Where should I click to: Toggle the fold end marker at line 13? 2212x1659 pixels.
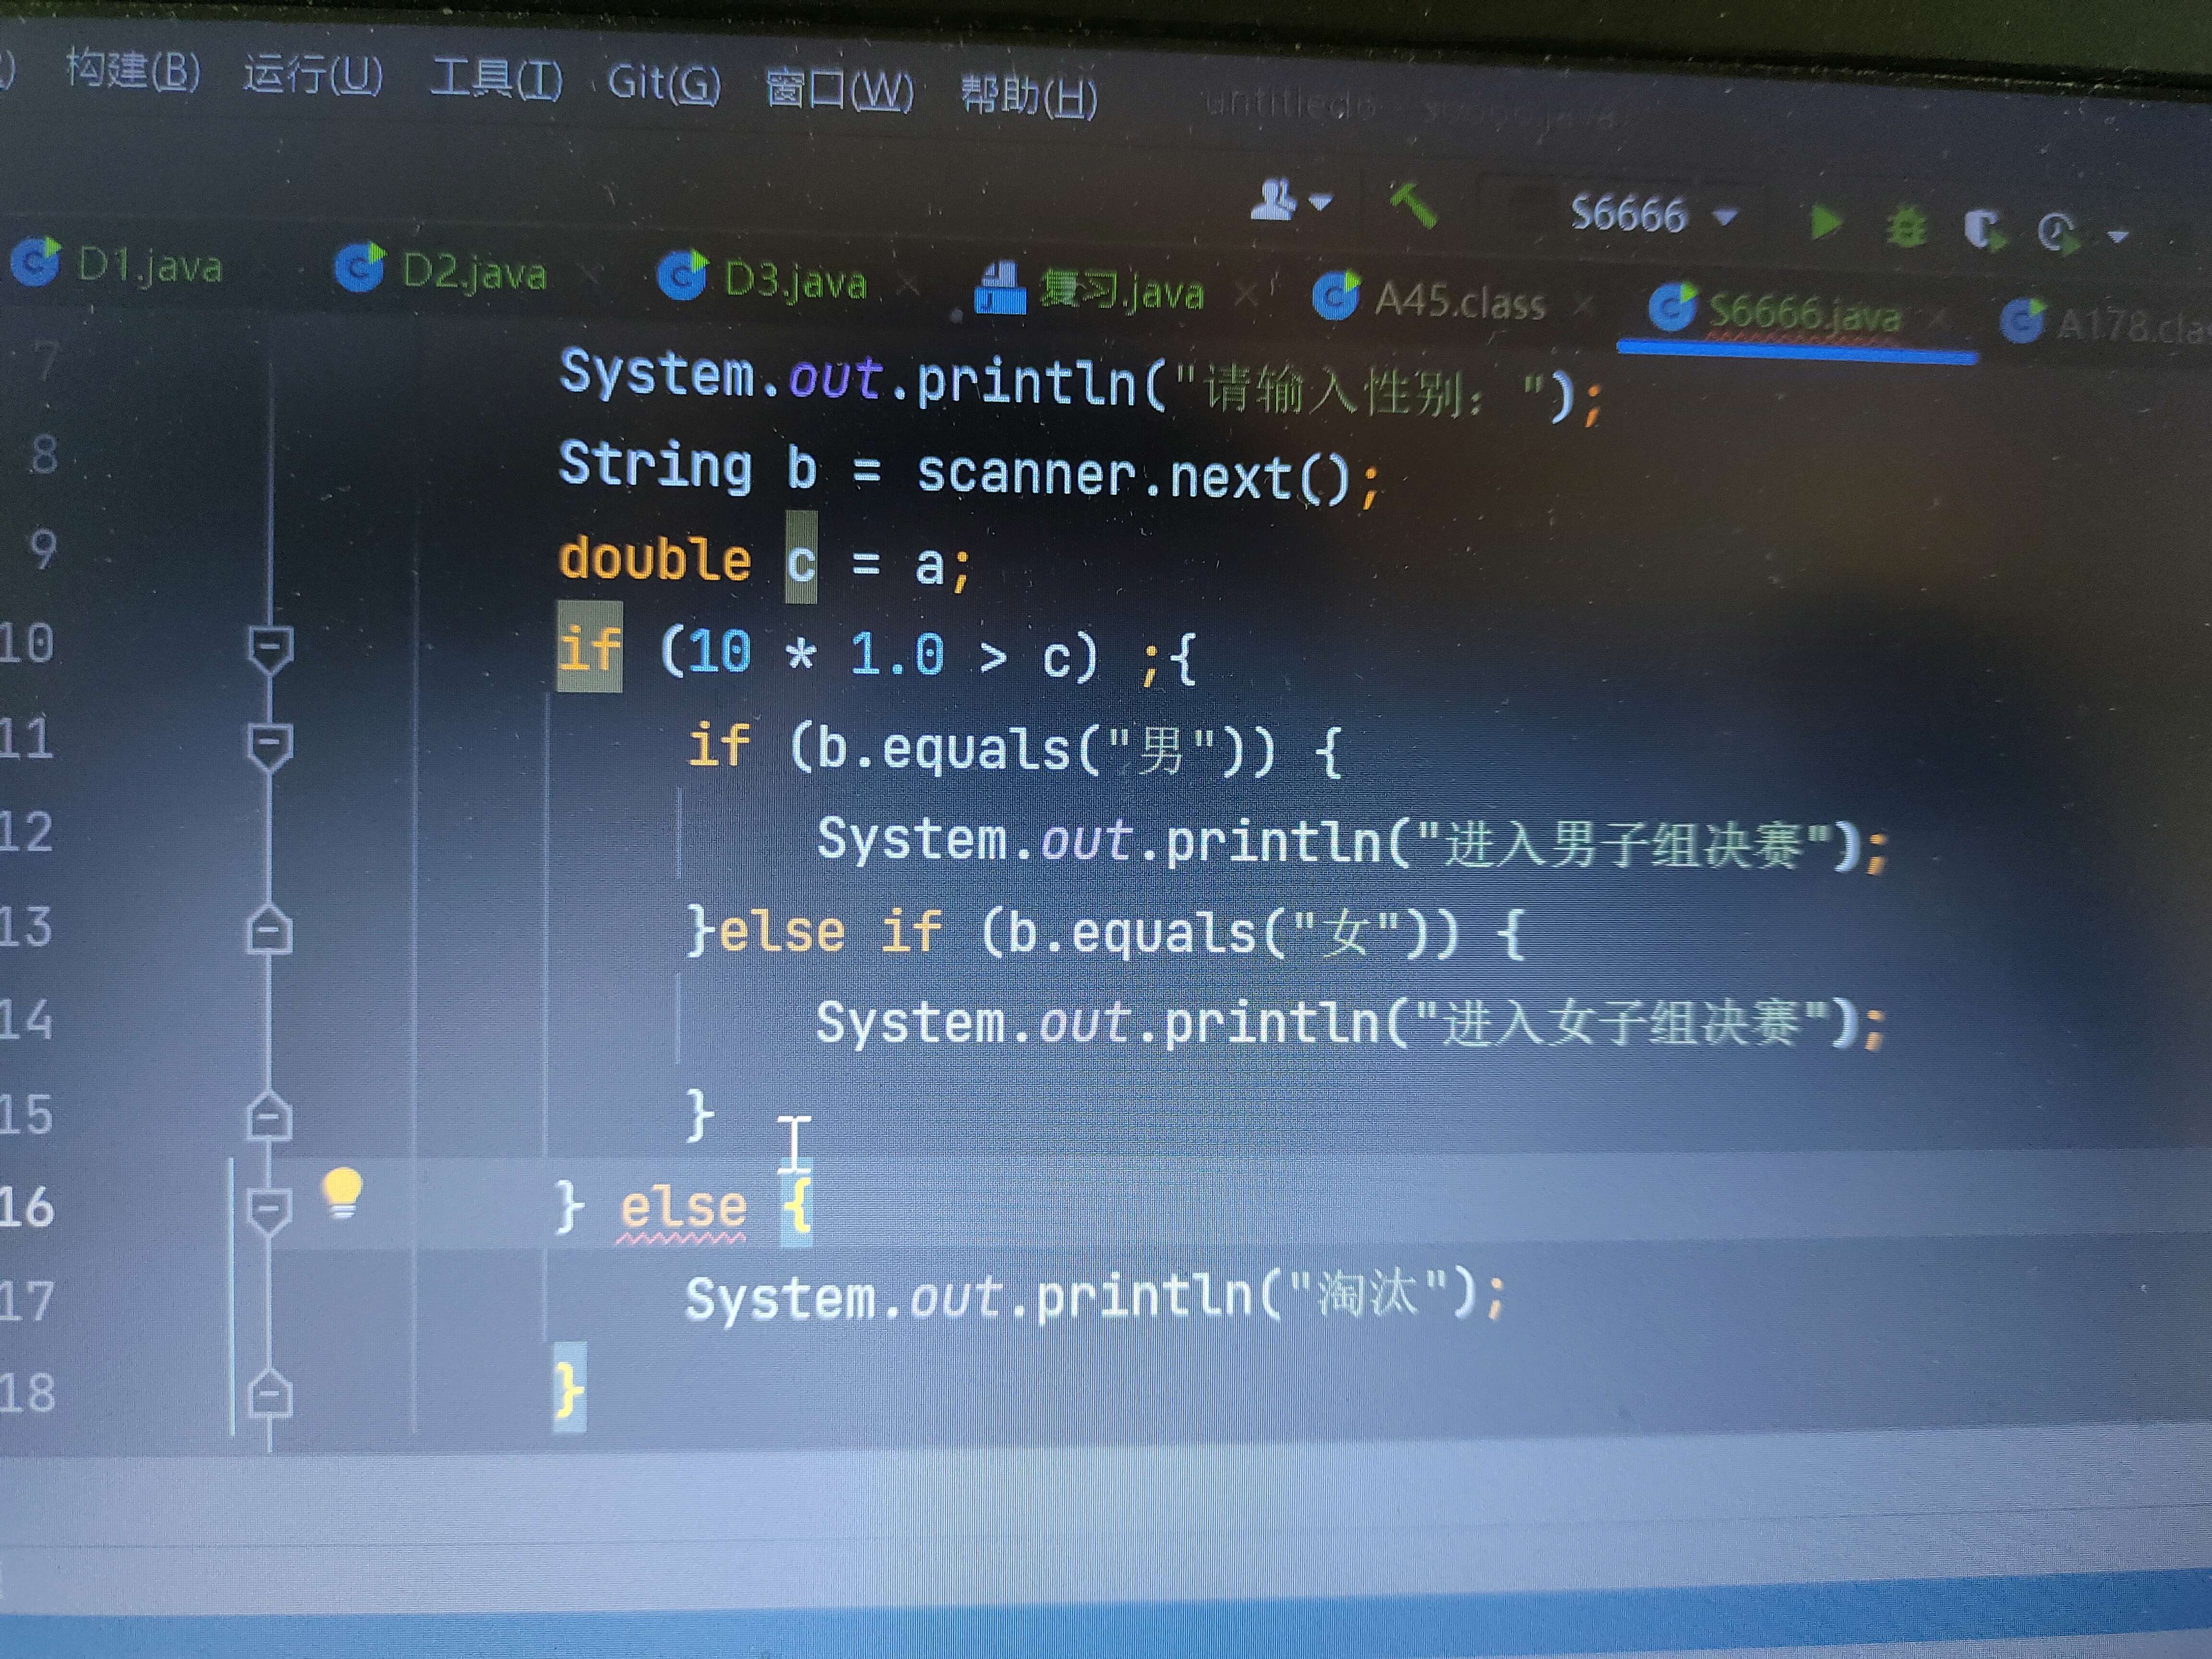pos(269,931)
